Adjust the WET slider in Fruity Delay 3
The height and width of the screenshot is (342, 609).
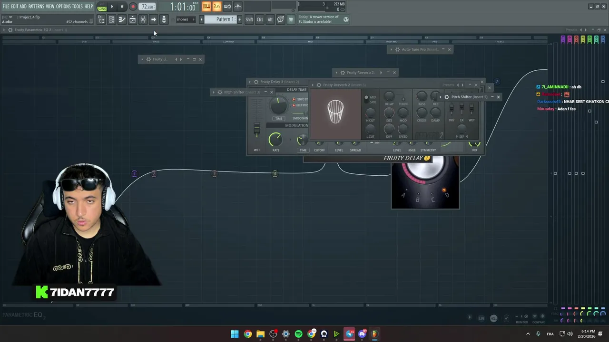click(257, 129)
